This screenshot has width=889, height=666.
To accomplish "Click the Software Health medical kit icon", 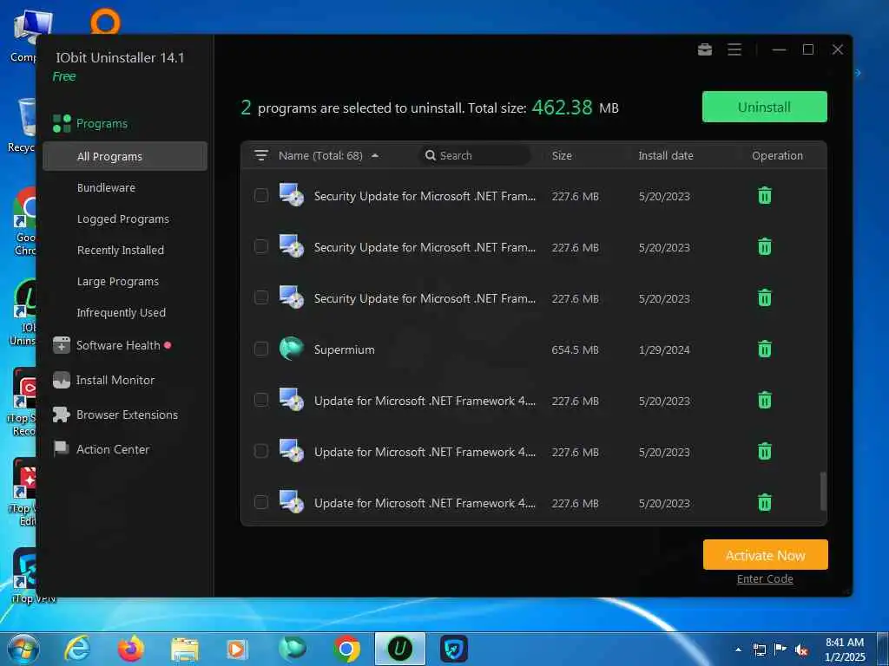I will pos(62,345).
